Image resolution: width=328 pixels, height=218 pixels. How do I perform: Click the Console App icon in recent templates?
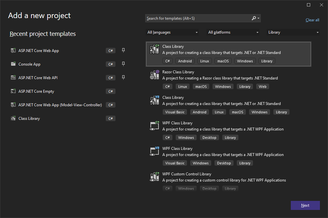click(13, 64)
